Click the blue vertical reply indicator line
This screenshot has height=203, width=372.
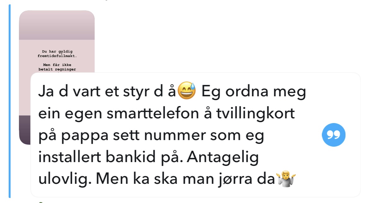click(x=10, y=101)
